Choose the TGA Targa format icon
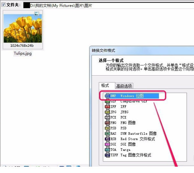This screenshot has height=173, width=194. pyautogui.click(x=107, y=149)
